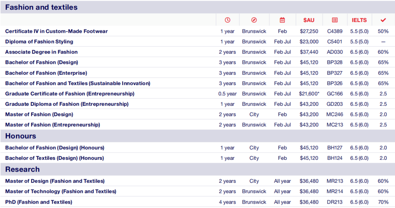Screen dimensions: 395x208
Task: Click the 60% value in Associate Degree row
Action: pos(383,52)
